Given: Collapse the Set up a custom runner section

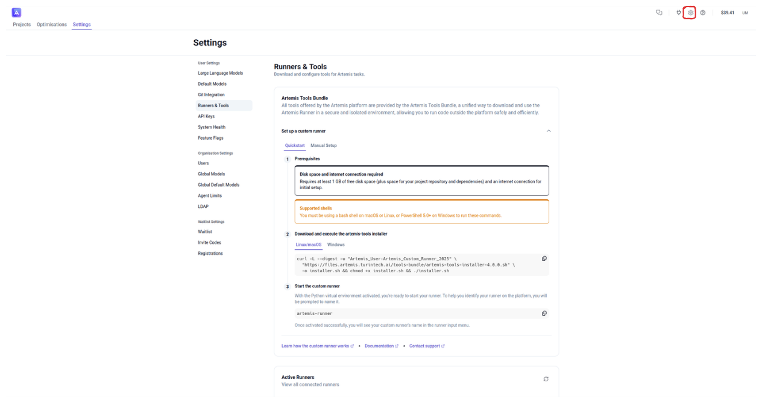Looking at the screenshot, I should pos(548,131).
